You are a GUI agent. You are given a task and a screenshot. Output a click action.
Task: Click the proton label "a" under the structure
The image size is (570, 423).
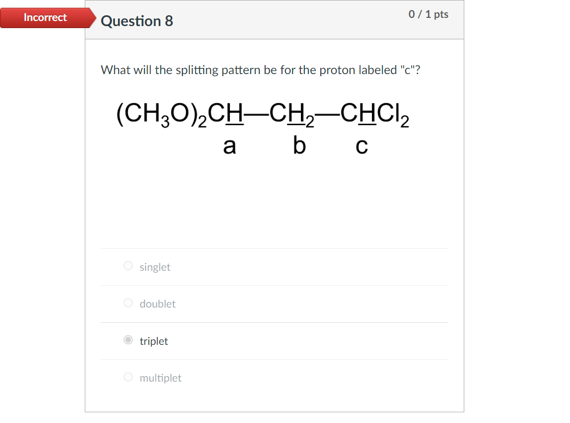[230, 146]
